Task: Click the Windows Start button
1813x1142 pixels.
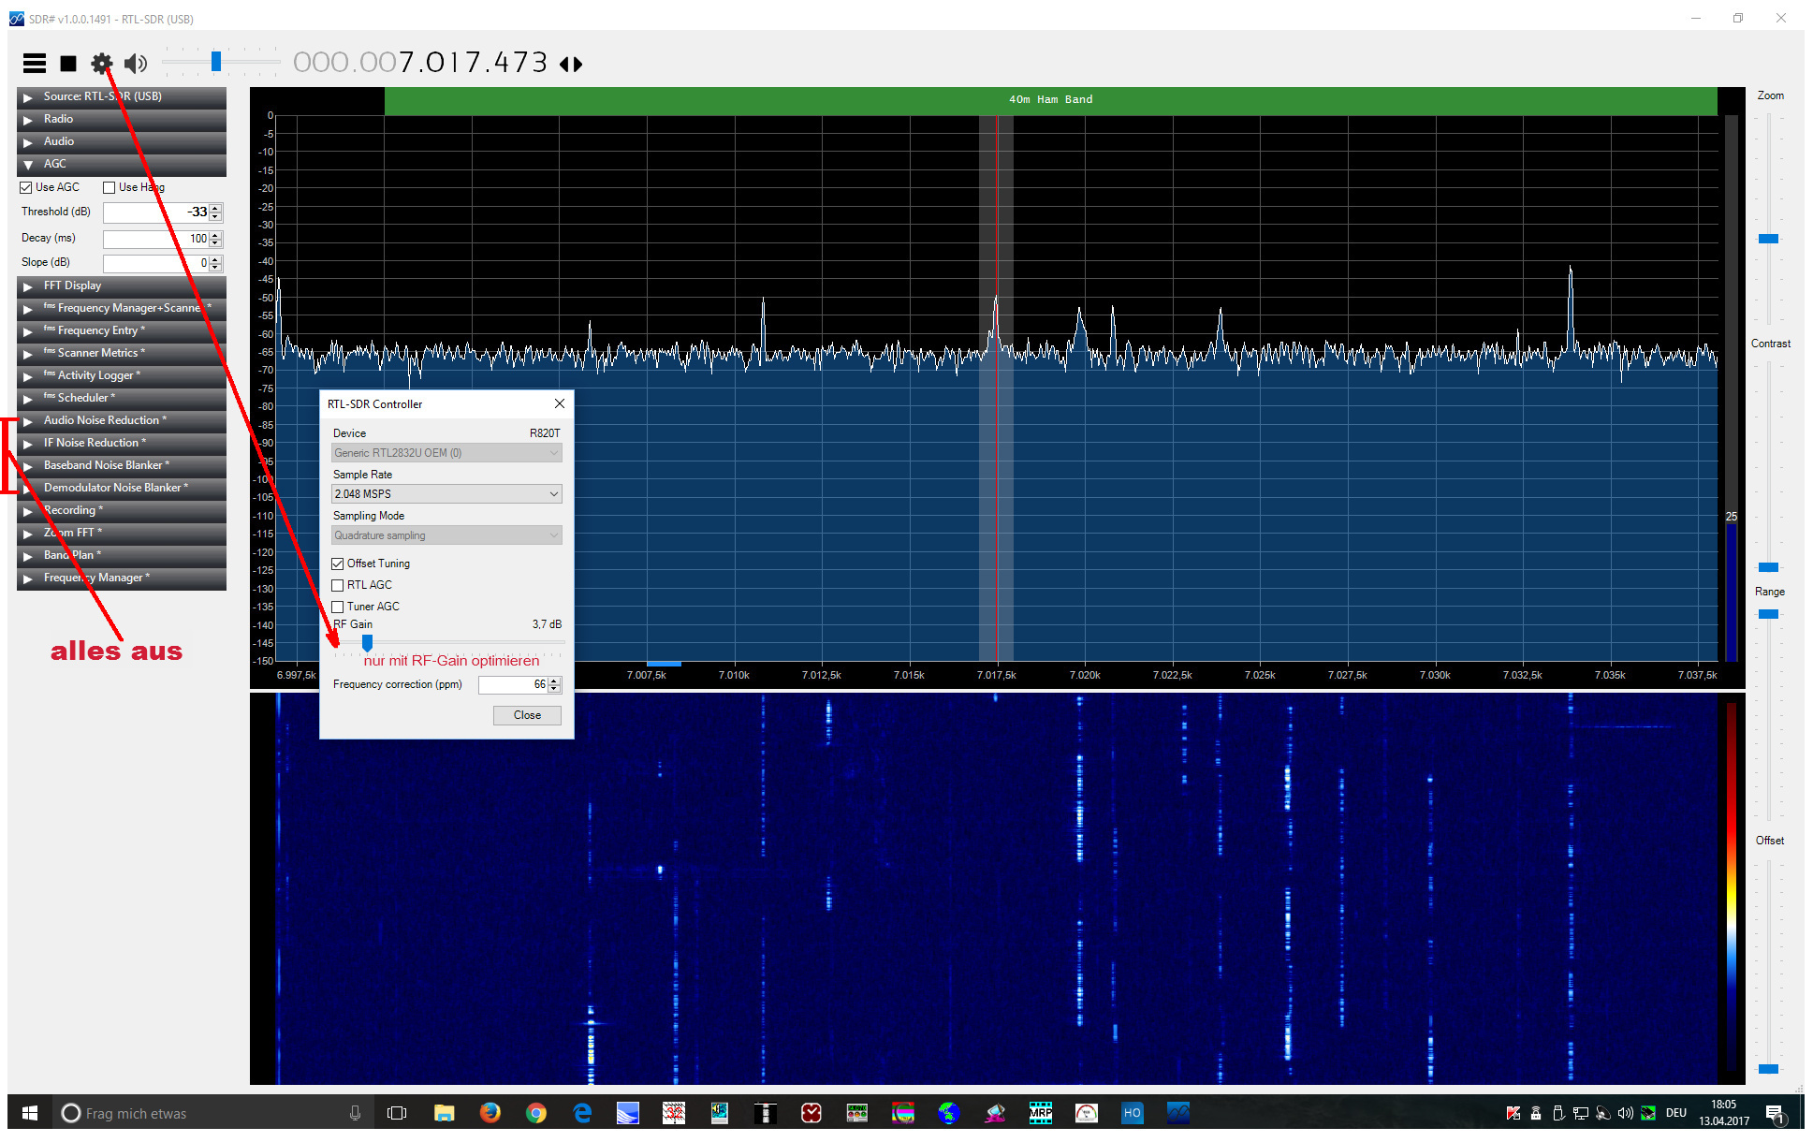Action: 29,1113
